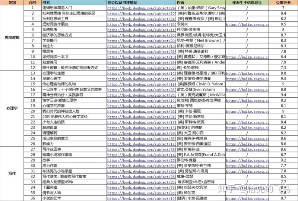Viewport: 298px width, 201px height.
Task: Select the 9.3 rating cell
Action: point(283,78)
